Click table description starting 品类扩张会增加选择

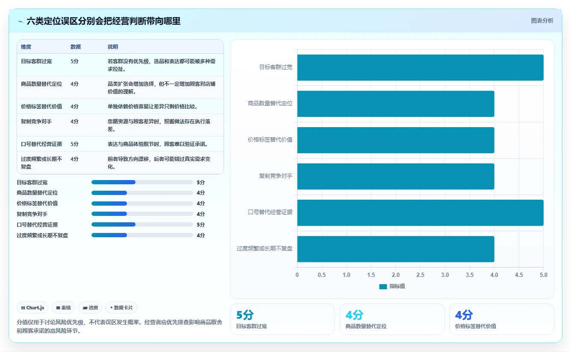pos(162,87)
